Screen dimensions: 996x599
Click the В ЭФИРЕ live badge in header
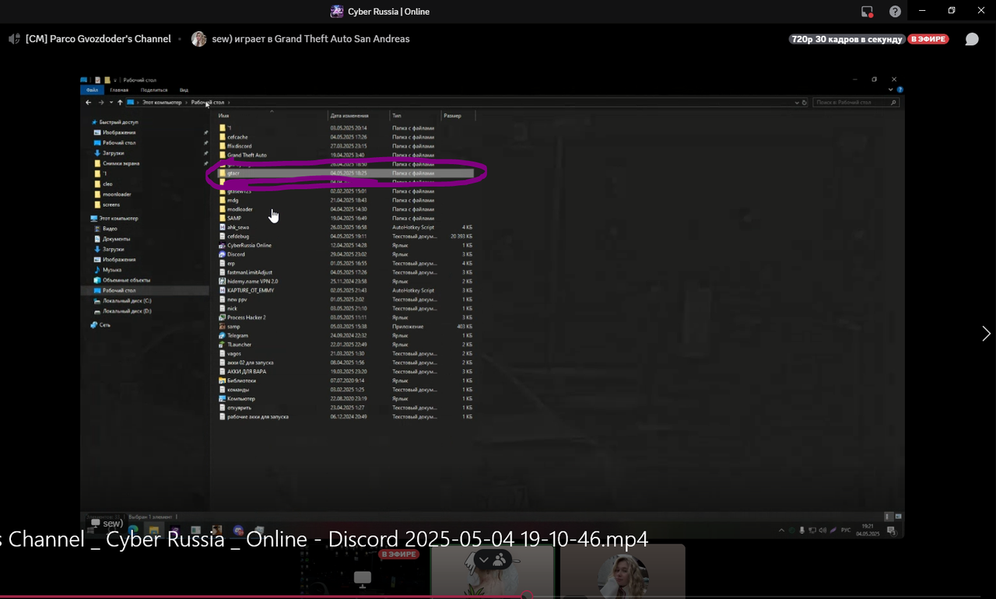click(x=928, y=39)
